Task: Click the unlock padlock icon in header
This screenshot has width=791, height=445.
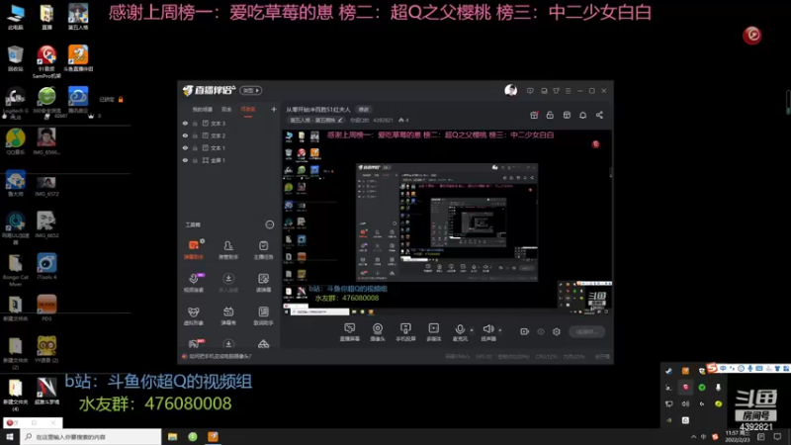Action: point(550,115)
